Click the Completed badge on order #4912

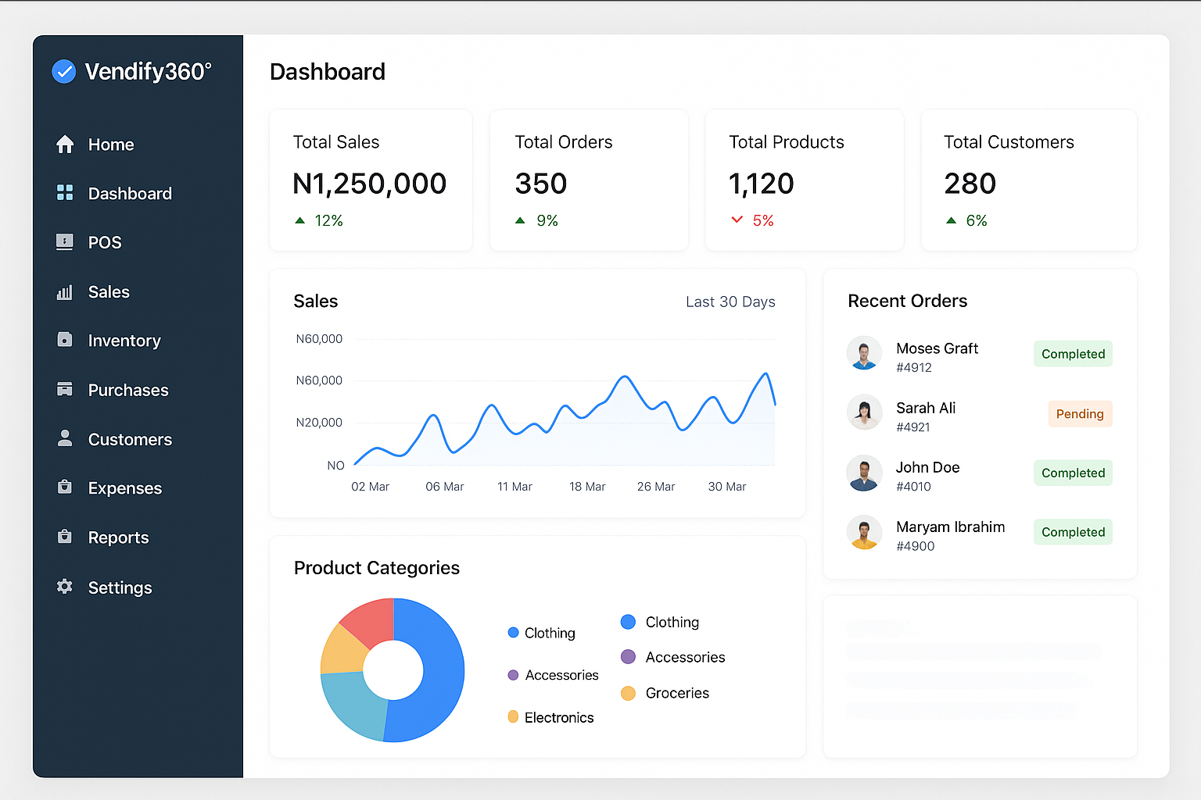[1073, 353]
